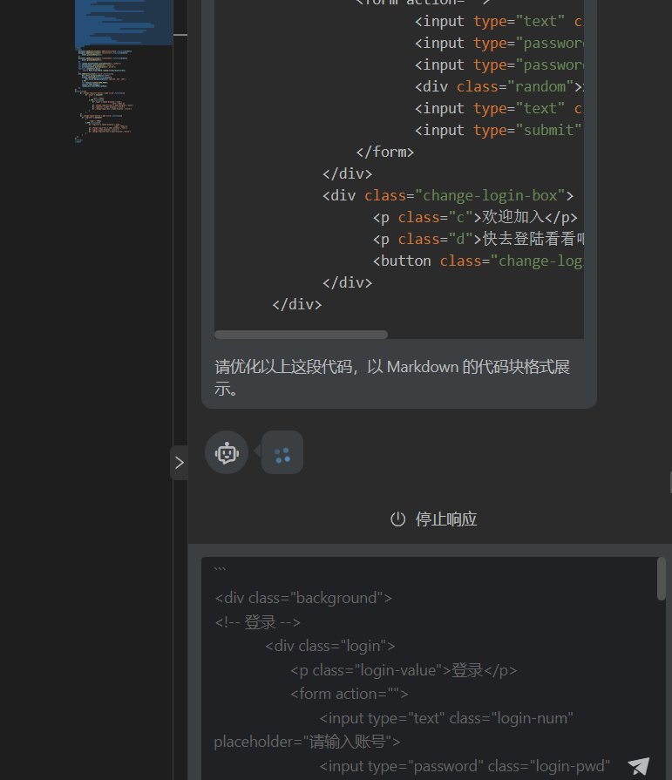Click placeholder 请输入账号 text in input
Image resolution: width=672 pixels, height=780 pixels.
click(x=307, y=743)
